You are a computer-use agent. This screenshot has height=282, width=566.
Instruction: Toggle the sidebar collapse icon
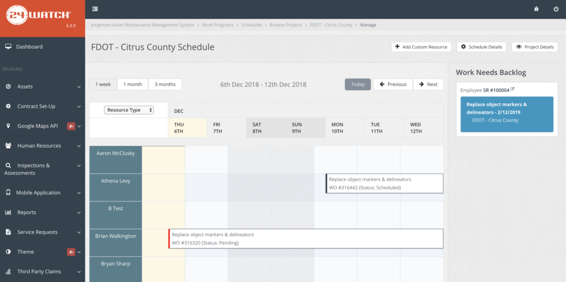click(x=95, y=9)
